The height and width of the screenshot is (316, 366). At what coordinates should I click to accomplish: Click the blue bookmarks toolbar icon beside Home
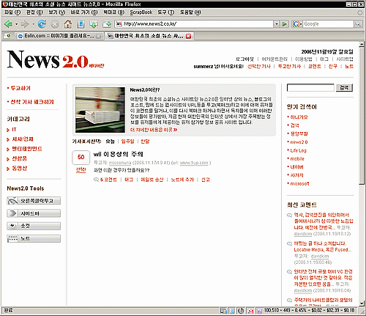pyautogui.click(x=81, y=24)
